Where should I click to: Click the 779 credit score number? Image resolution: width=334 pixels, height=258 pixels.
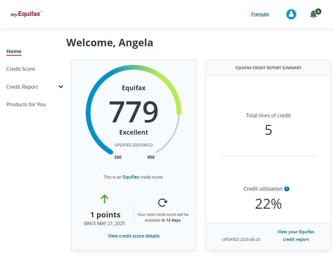coord(133,112)
